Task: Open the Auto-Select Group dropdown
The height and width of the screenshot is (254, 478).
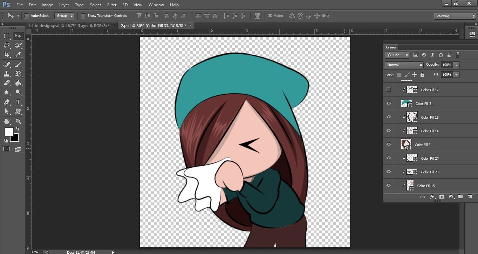Action: tap(64, 16)
